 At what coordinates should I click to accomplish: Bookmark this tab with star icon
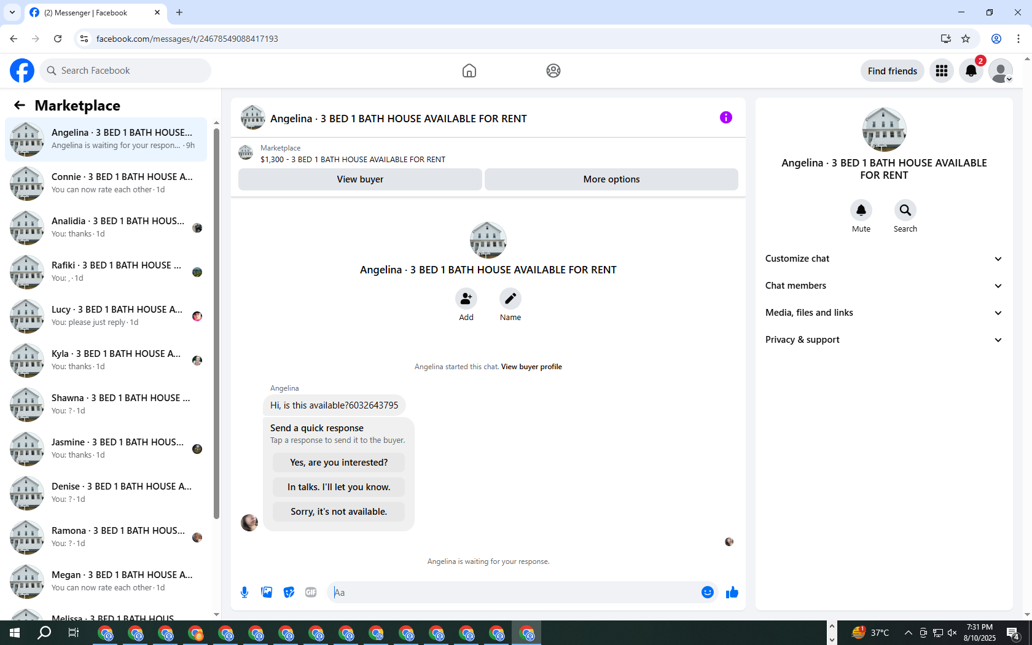point(966,39)
